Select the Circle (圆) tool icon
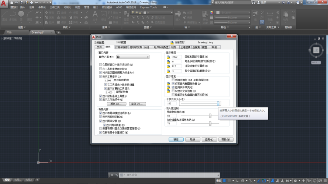The width and height of the screenshot is (328, 184). click(x=21, y=16)
